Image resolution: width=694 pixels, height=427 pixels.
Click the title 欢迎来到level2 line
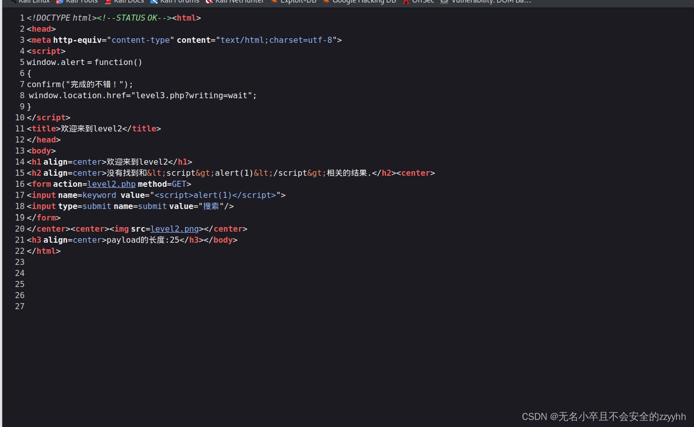coord(94,129)
